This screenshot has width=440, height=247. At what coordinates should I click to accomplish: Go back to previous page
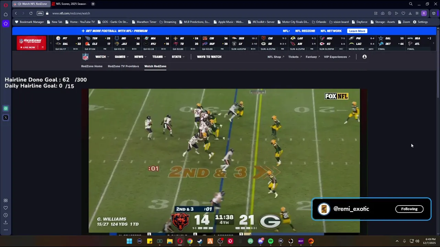[x=16, y=13]
